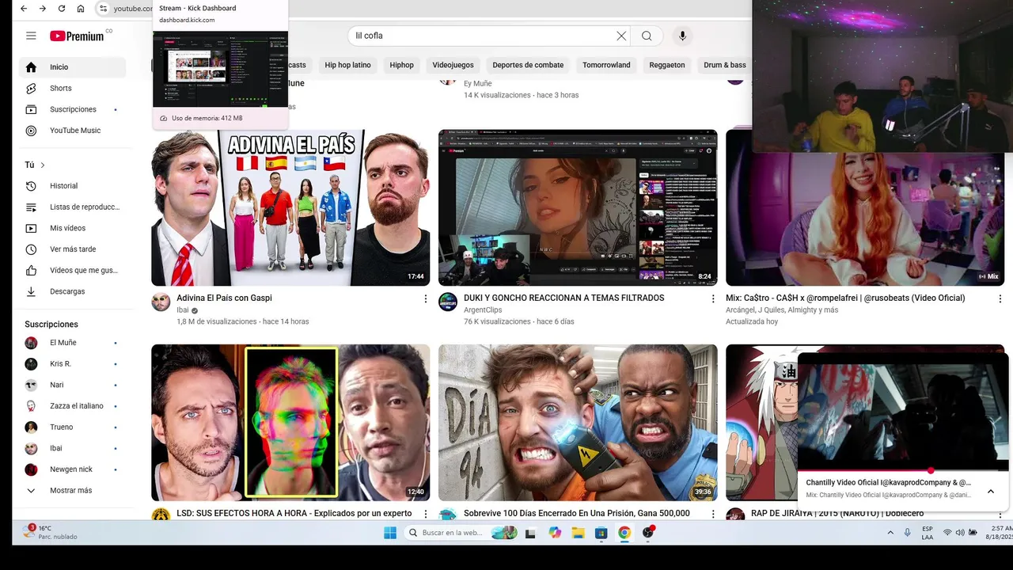Select the Hiphop filter chip
Image resolution: width=1013 pixels, height=570 pixels.
(x=401, y=65)
